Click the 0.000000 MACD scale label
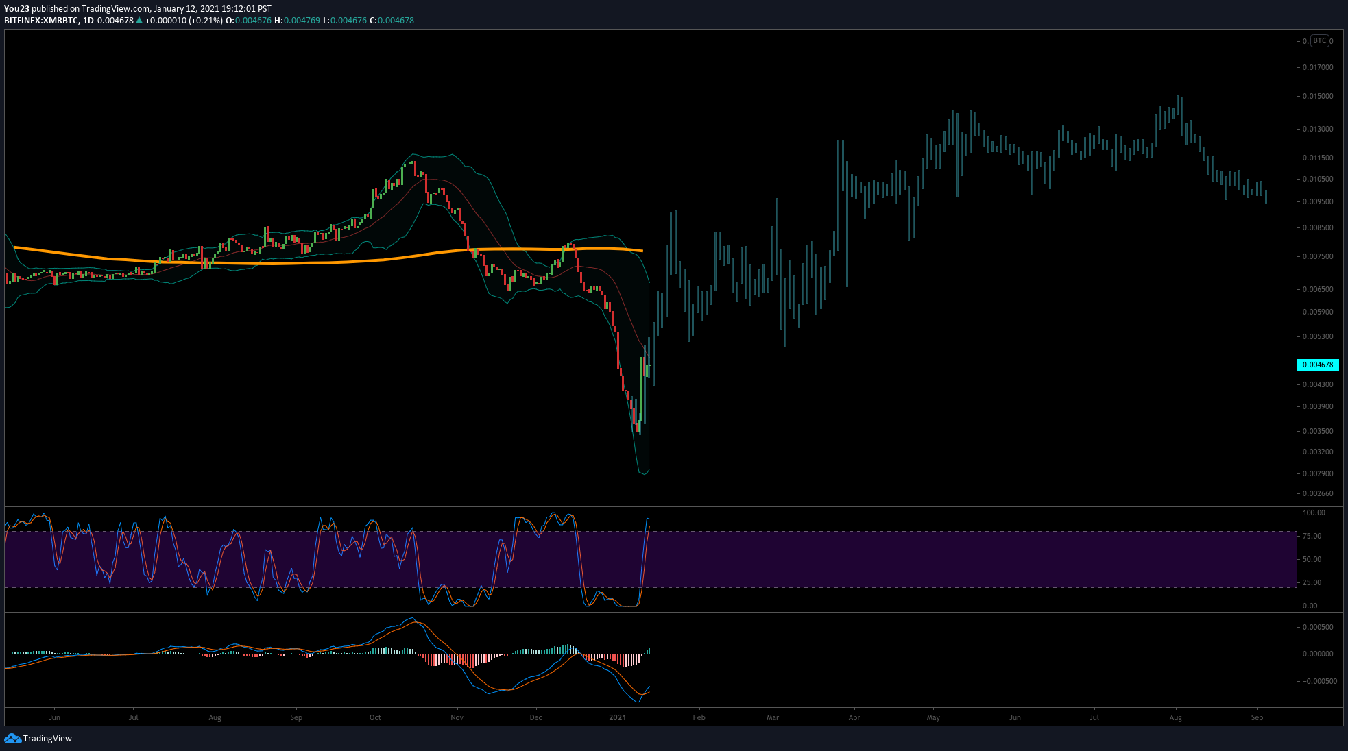 pos(1318,654)
